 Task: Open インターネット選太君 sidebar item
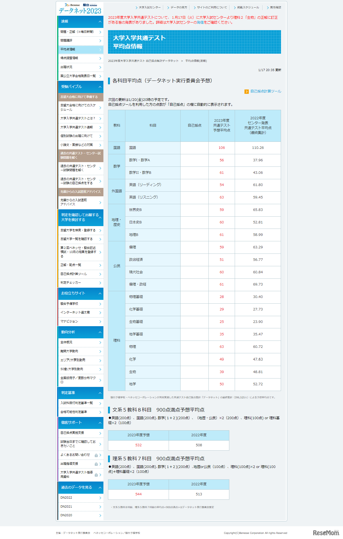(x=80, y=313)
